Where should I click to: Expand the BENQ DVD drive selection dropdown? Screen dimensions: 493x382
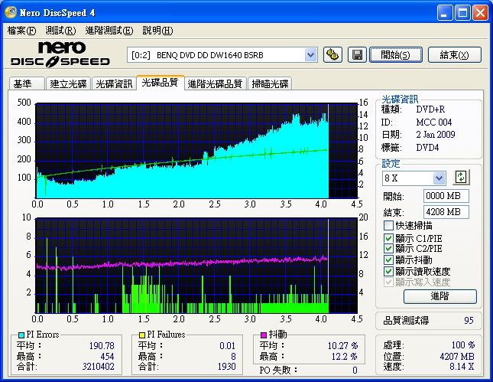click(x=310, y=54)
